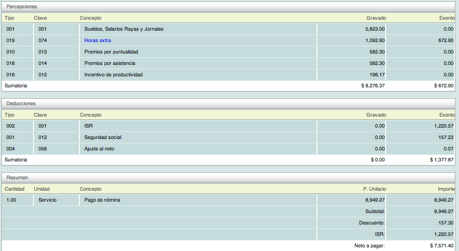Image resolution: width=459 pixels, height=251 pixels.
Task: Select the Premios por puntualidad concept
Action: coord(111,52)
